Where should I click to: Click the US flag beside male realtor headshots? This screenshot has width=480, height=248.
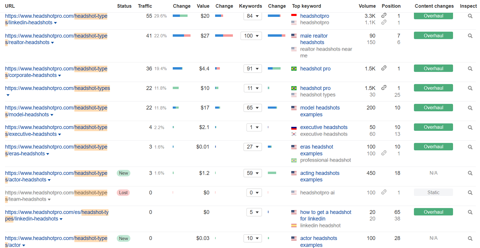click(x=294, y=36)
